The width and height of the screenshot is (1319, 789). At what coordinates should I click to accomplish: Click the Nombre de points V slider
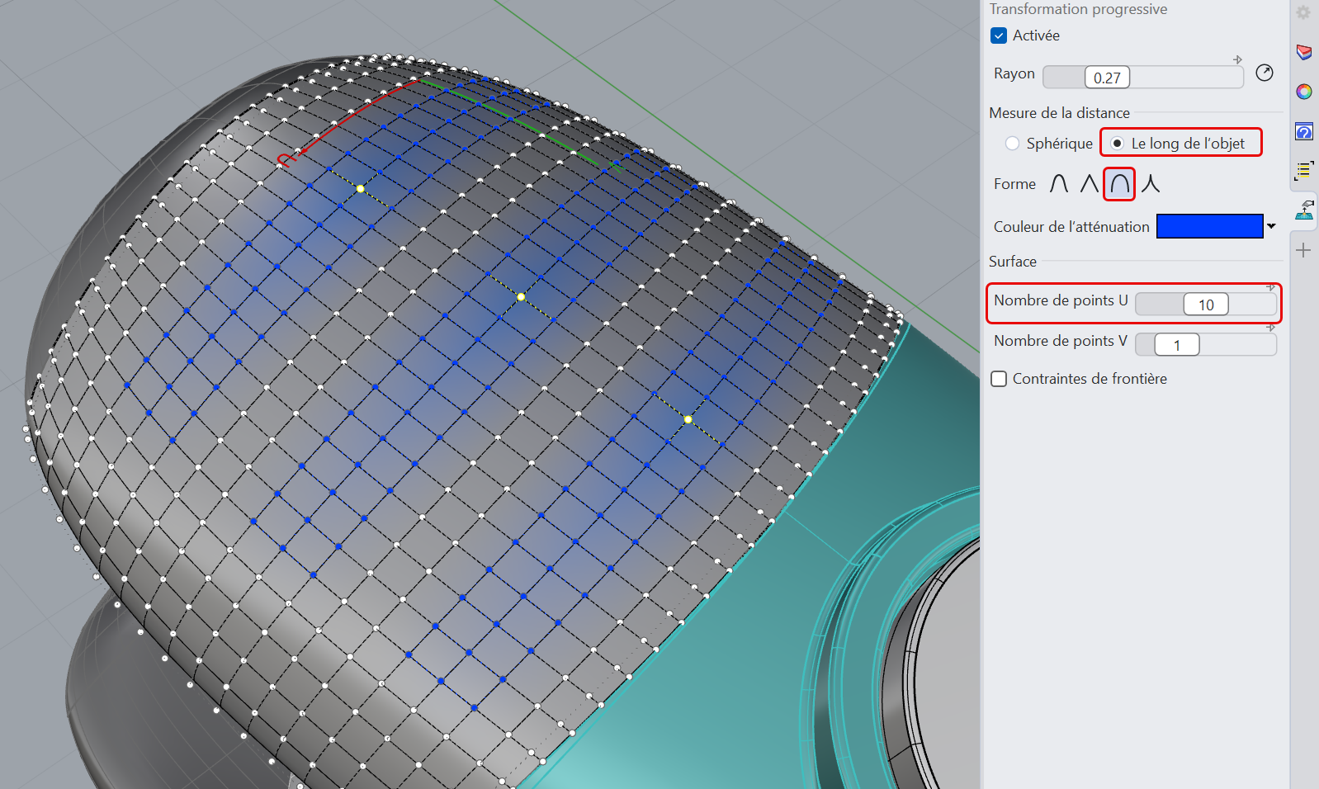1206,345
